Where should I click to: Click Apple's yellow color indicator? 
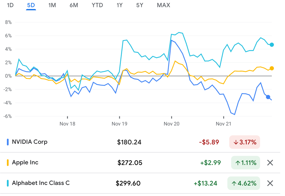[8, 163]
